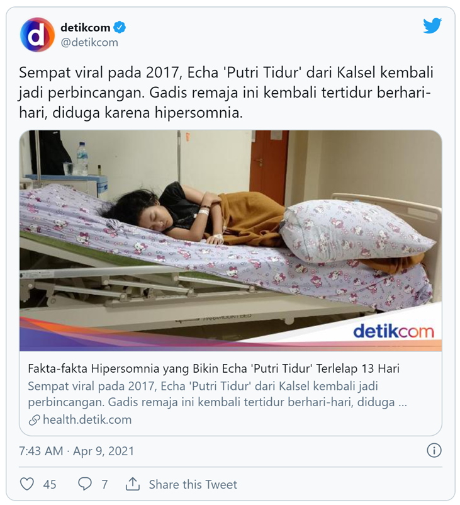Click the 7 replies count
The height and width of the screenshot is (505, 460).
[x=104, y=484]
